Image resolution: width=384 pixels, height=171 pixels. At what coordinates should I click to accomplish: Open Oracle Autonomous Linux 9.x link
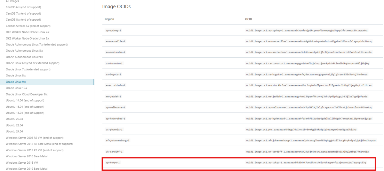(x=24, y=57)
